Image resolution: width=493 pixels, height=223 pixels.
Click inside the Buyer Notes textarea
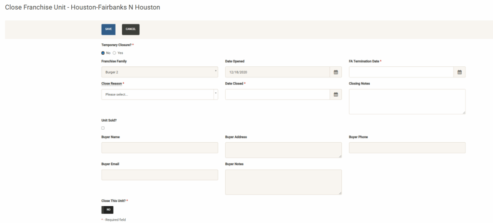coord(283,182)
